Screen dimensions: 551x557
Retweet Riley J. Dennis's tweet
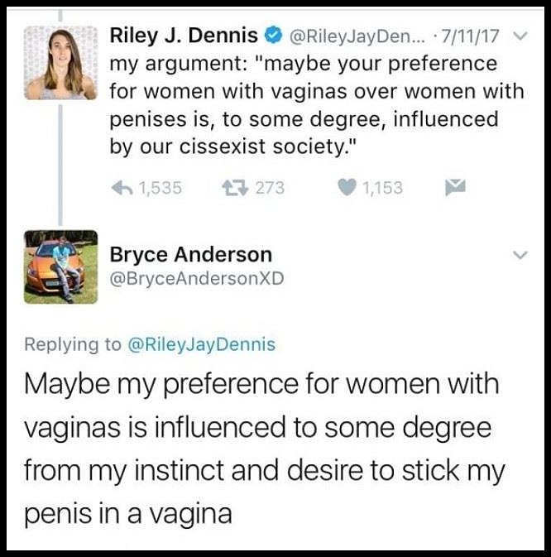pyautogui.click(x=235, y=188)
